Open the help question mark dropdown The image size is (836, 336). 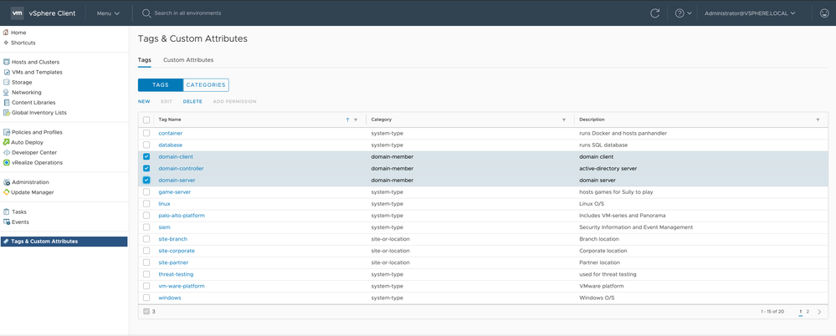(x=683, y=13)
